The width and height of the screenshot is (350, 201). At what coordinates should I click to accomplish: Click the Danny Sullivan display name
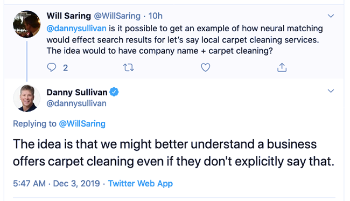tap(77, 92)
